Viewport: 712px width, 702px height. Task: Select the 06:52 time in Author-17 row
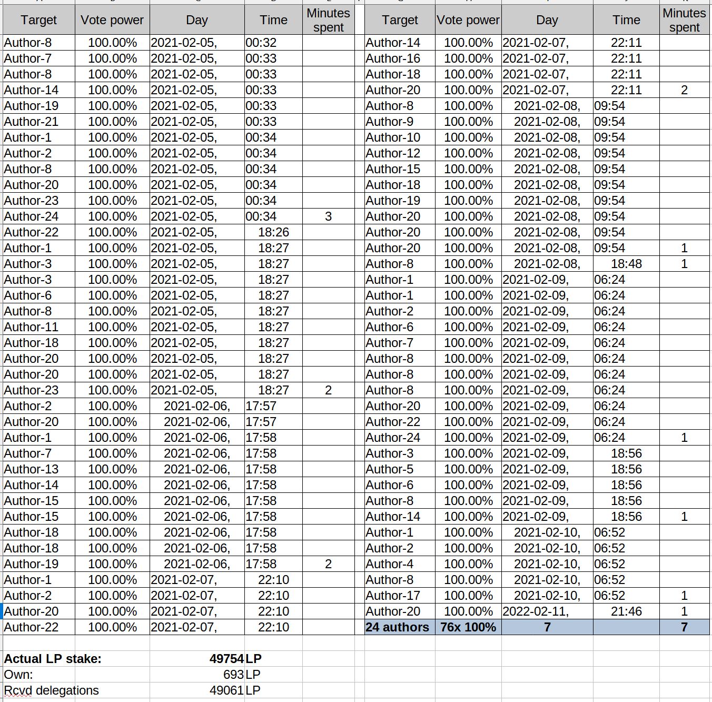[x=626, y=596]
